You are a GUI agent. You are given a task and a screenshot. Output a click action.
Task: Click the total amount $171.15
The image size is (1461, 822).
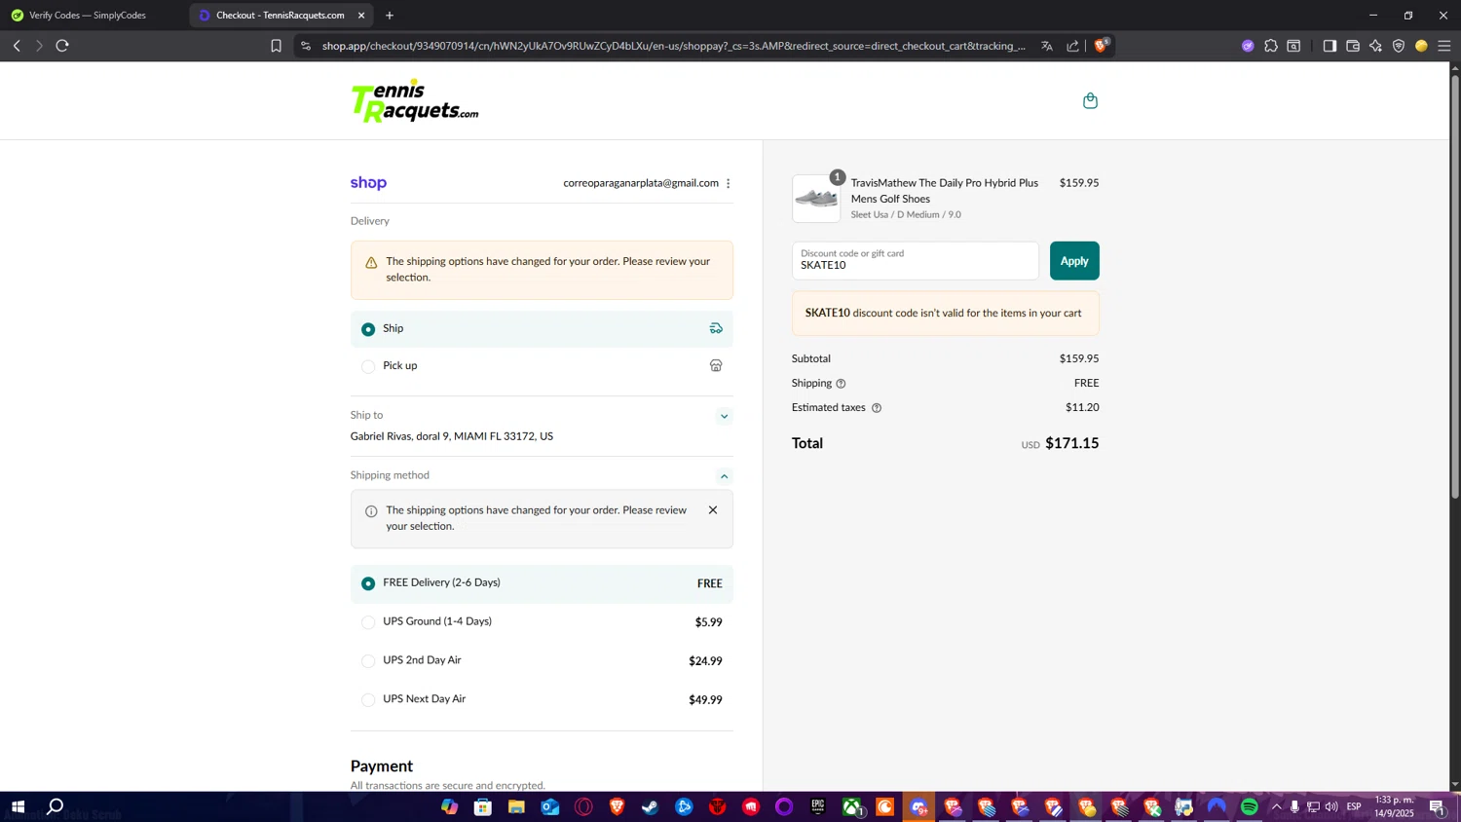coord(1071,443)
